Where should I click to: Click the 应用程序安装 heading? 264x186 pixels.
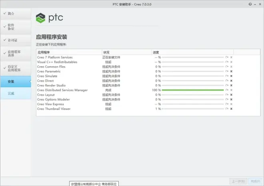[x=52, y=37]
